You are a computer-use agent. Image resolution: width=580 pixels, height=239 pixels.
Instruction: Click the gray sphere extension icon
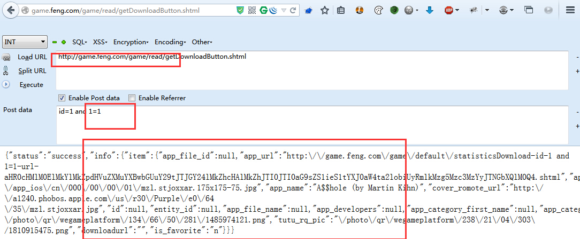pyautogui.click(x=503, y=11)
